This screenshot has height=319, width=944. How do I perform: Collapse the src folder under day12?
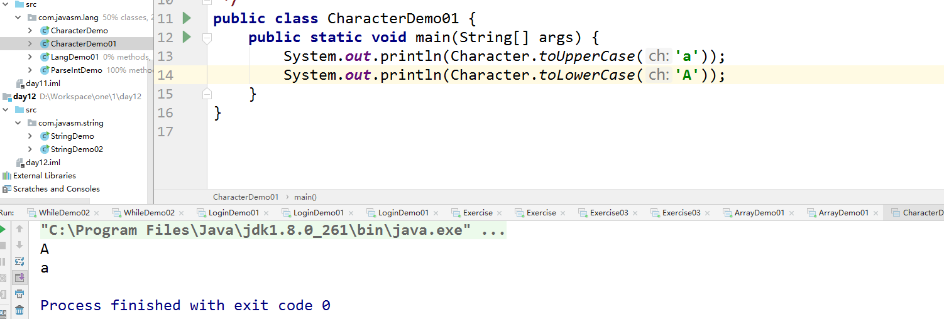(6, 110)
